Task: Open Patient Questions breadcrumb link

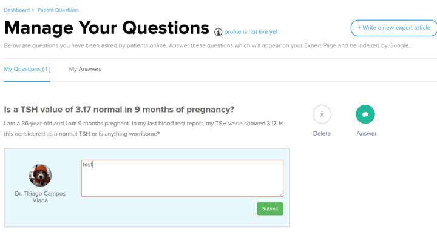Action: coord(58,10)
